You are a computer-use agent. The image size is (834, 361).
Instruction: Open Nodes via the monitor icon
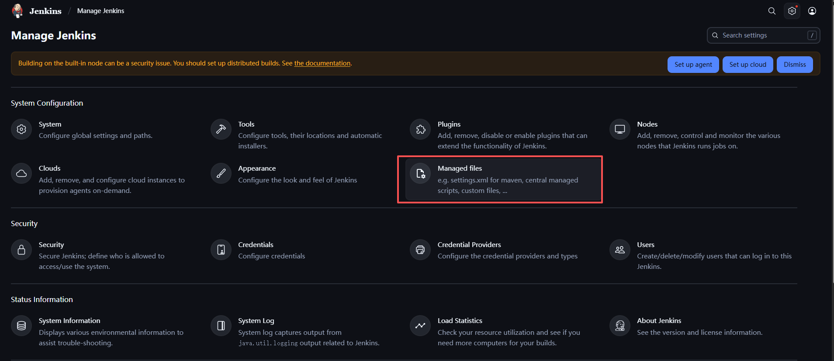tap(620, 129)
